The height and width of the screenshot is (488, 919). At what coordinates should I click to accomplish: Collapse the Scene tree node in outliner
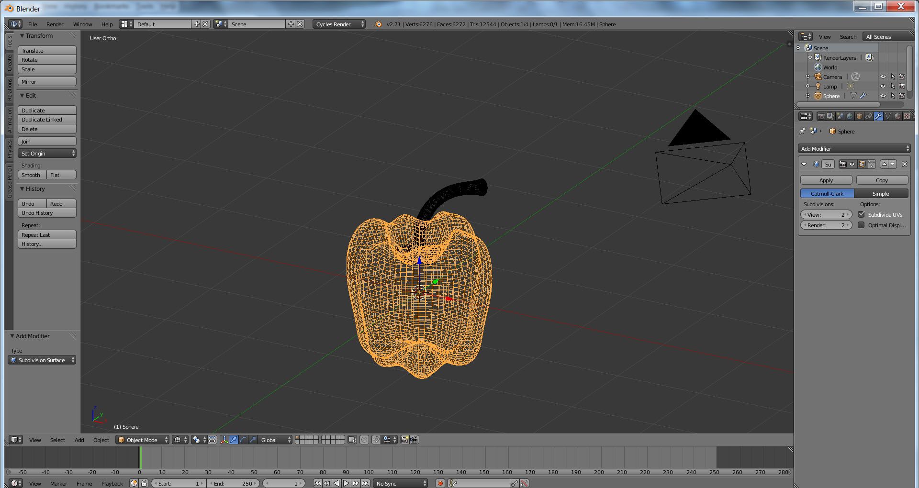798,48
